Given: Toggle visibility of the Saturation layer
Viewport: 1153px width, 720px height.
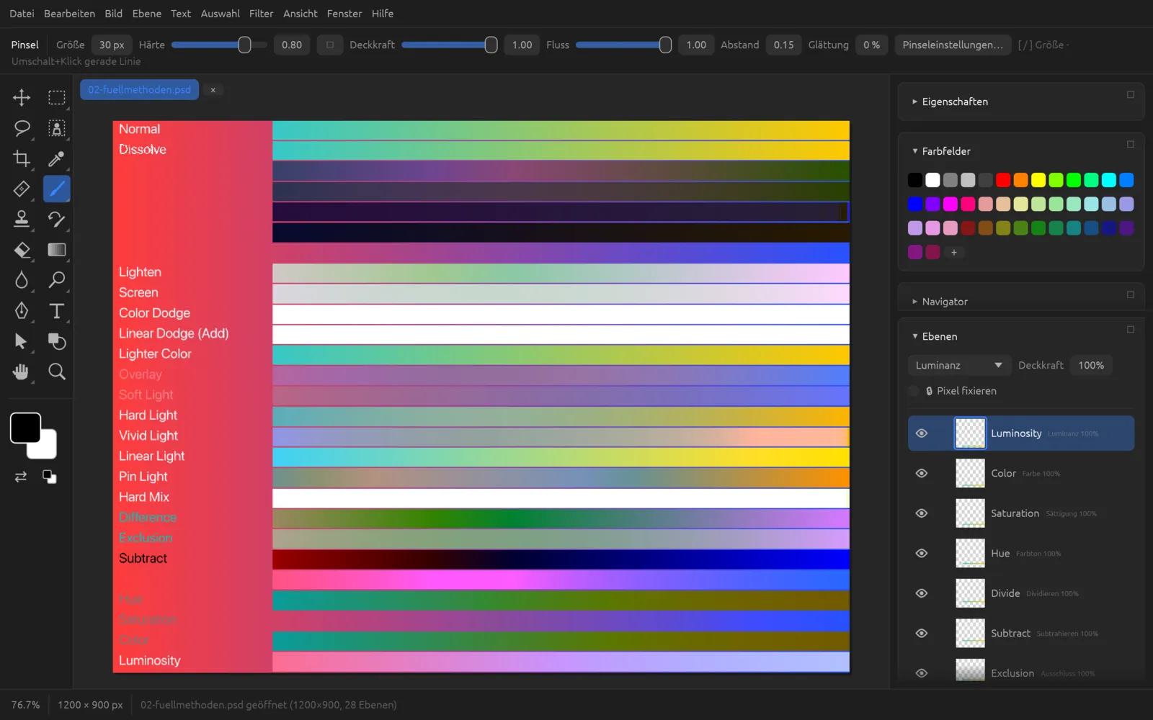Looking at the screenshot, I should [921, 513].
